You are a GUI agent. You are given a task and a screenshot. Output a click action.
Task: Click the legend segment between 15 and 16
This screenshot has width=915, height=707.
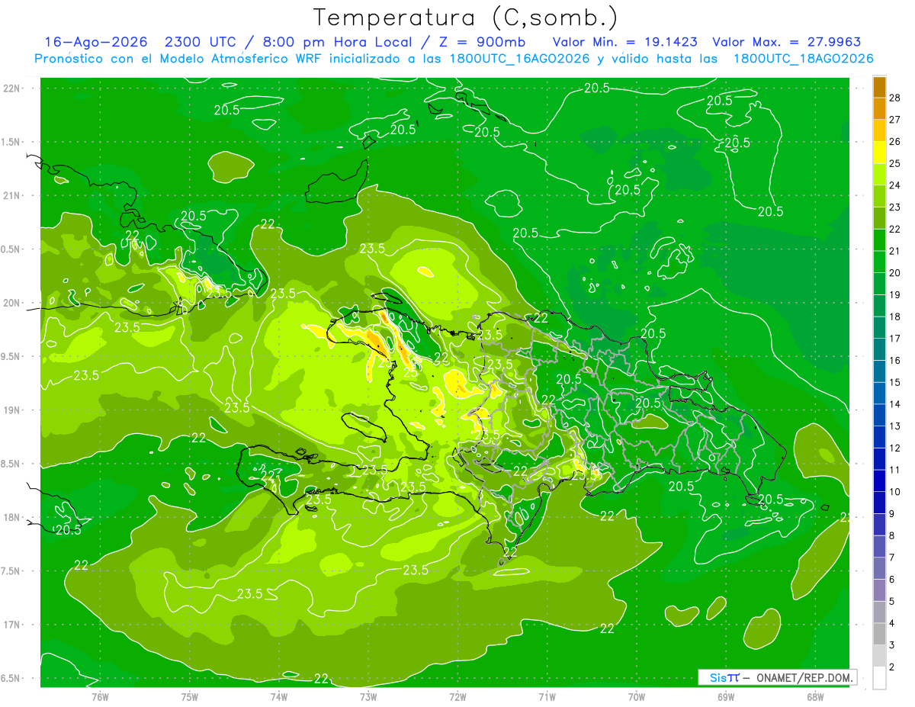tap(879, 371)
